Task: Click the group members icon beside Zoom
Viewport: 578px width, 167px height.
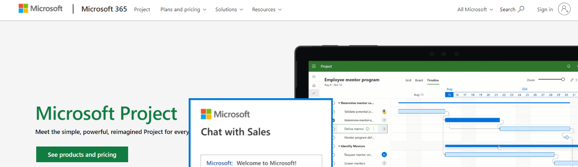Action: pos(572,80)
